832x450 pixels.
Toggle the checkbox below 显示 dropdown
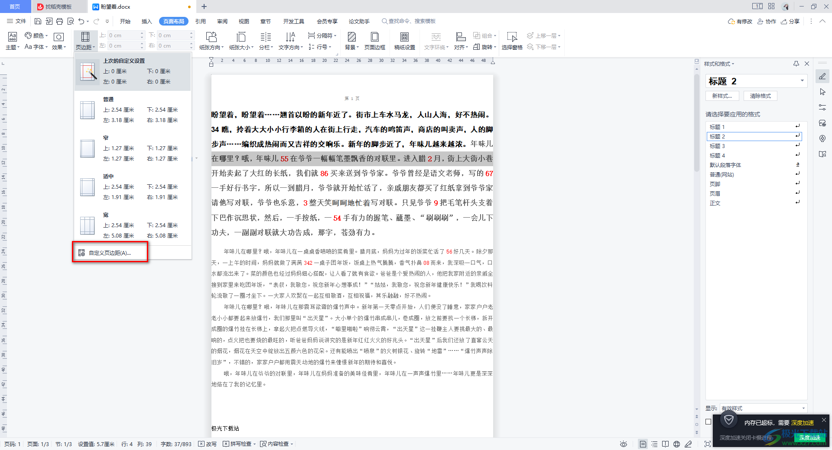tap(708, 421)
